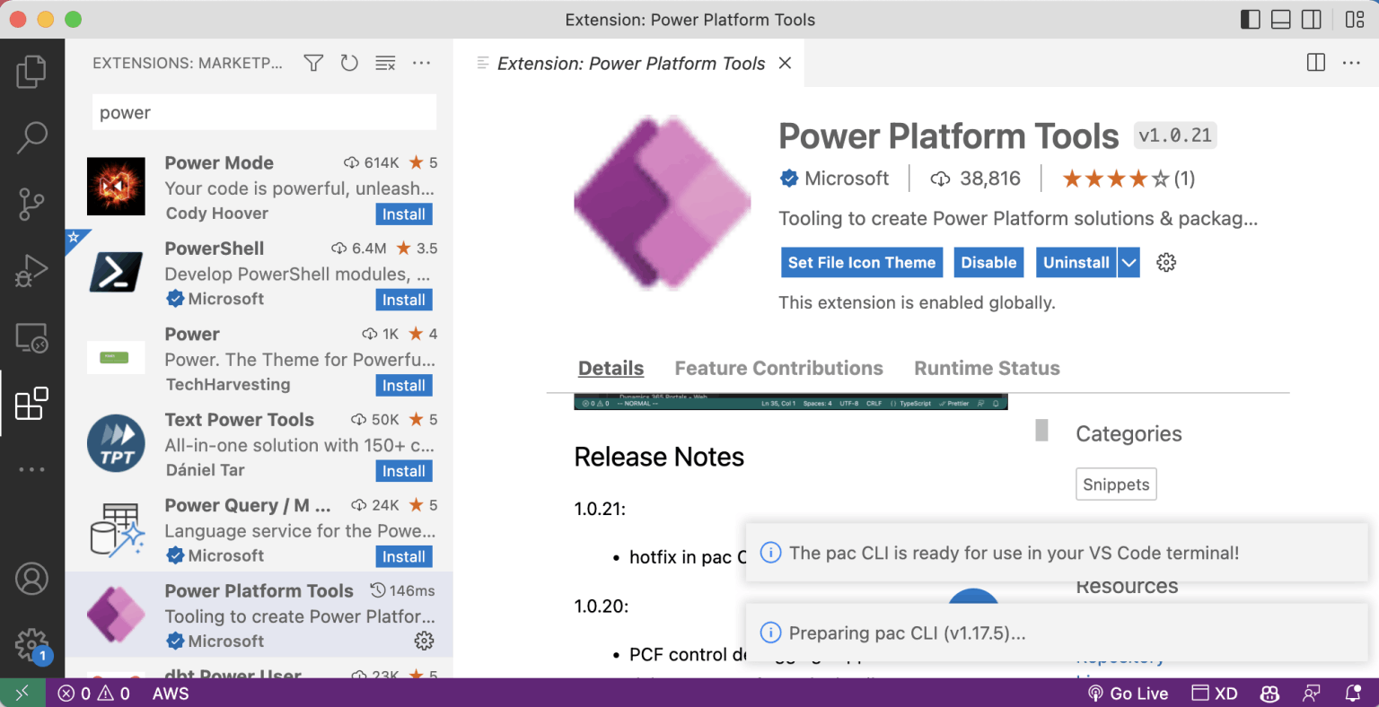Open the remote window indicator in the status bar
The width and height of the screenshot is (1379, 707).
22,693
